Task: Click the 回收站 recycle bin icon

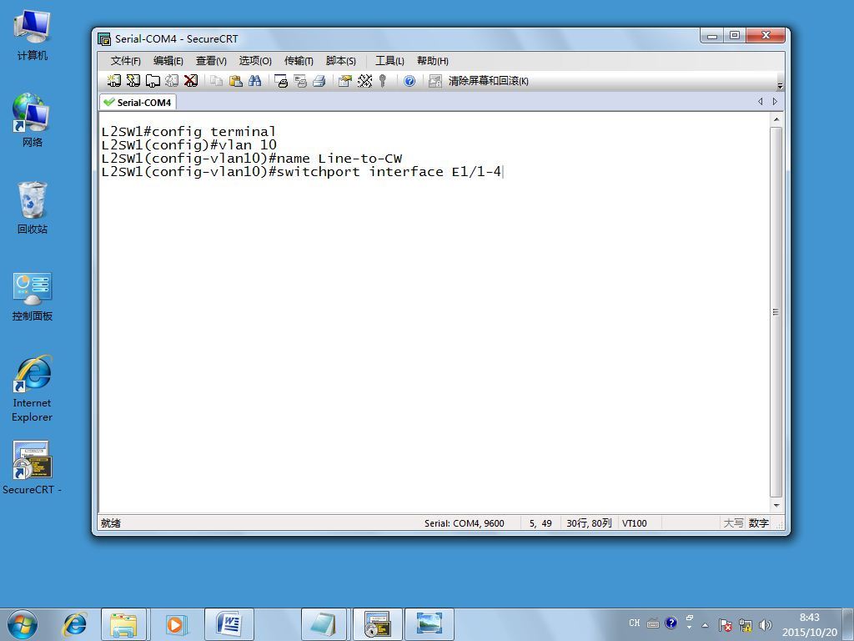Action: pos(33,208)
